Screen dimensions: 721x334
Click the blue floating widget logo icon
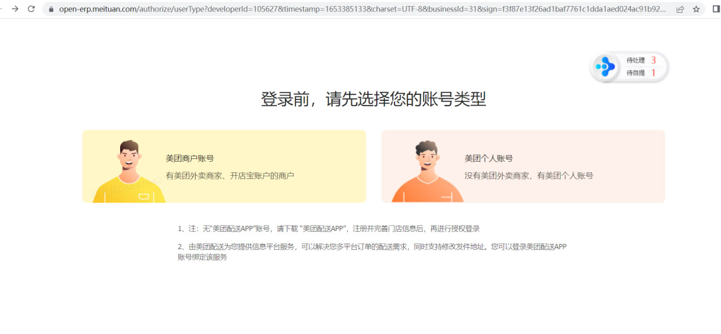point(605,67)
